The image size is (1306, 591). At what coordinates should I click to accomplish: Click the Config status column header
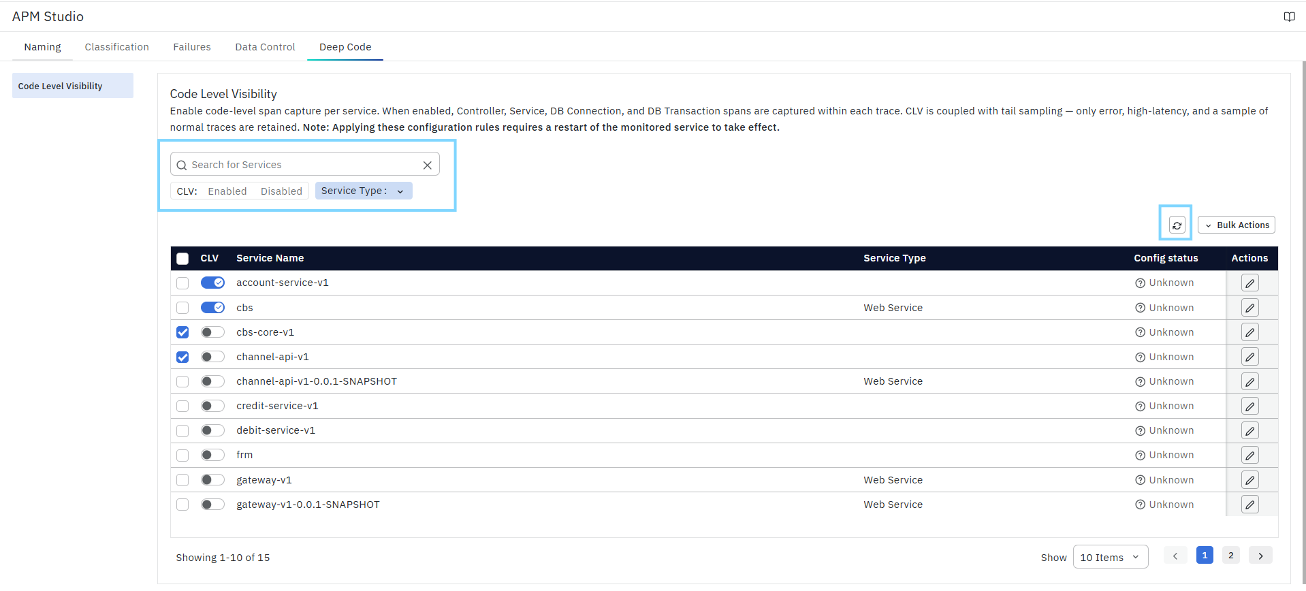pos(1166,258)
